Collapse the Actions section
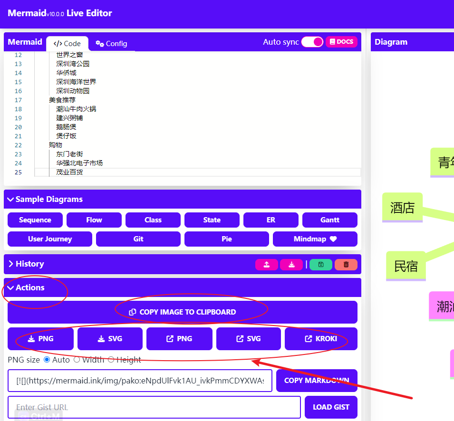 tap(11, 287)
